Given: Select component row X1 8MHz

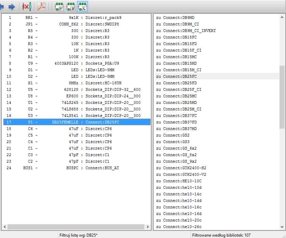Looking at the screenshot, I should (x=77, y=83).
